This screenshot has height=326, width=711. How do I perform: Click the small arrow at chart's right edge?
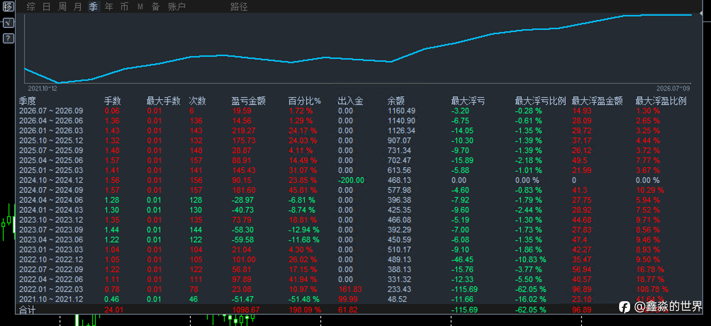(701, 13)
